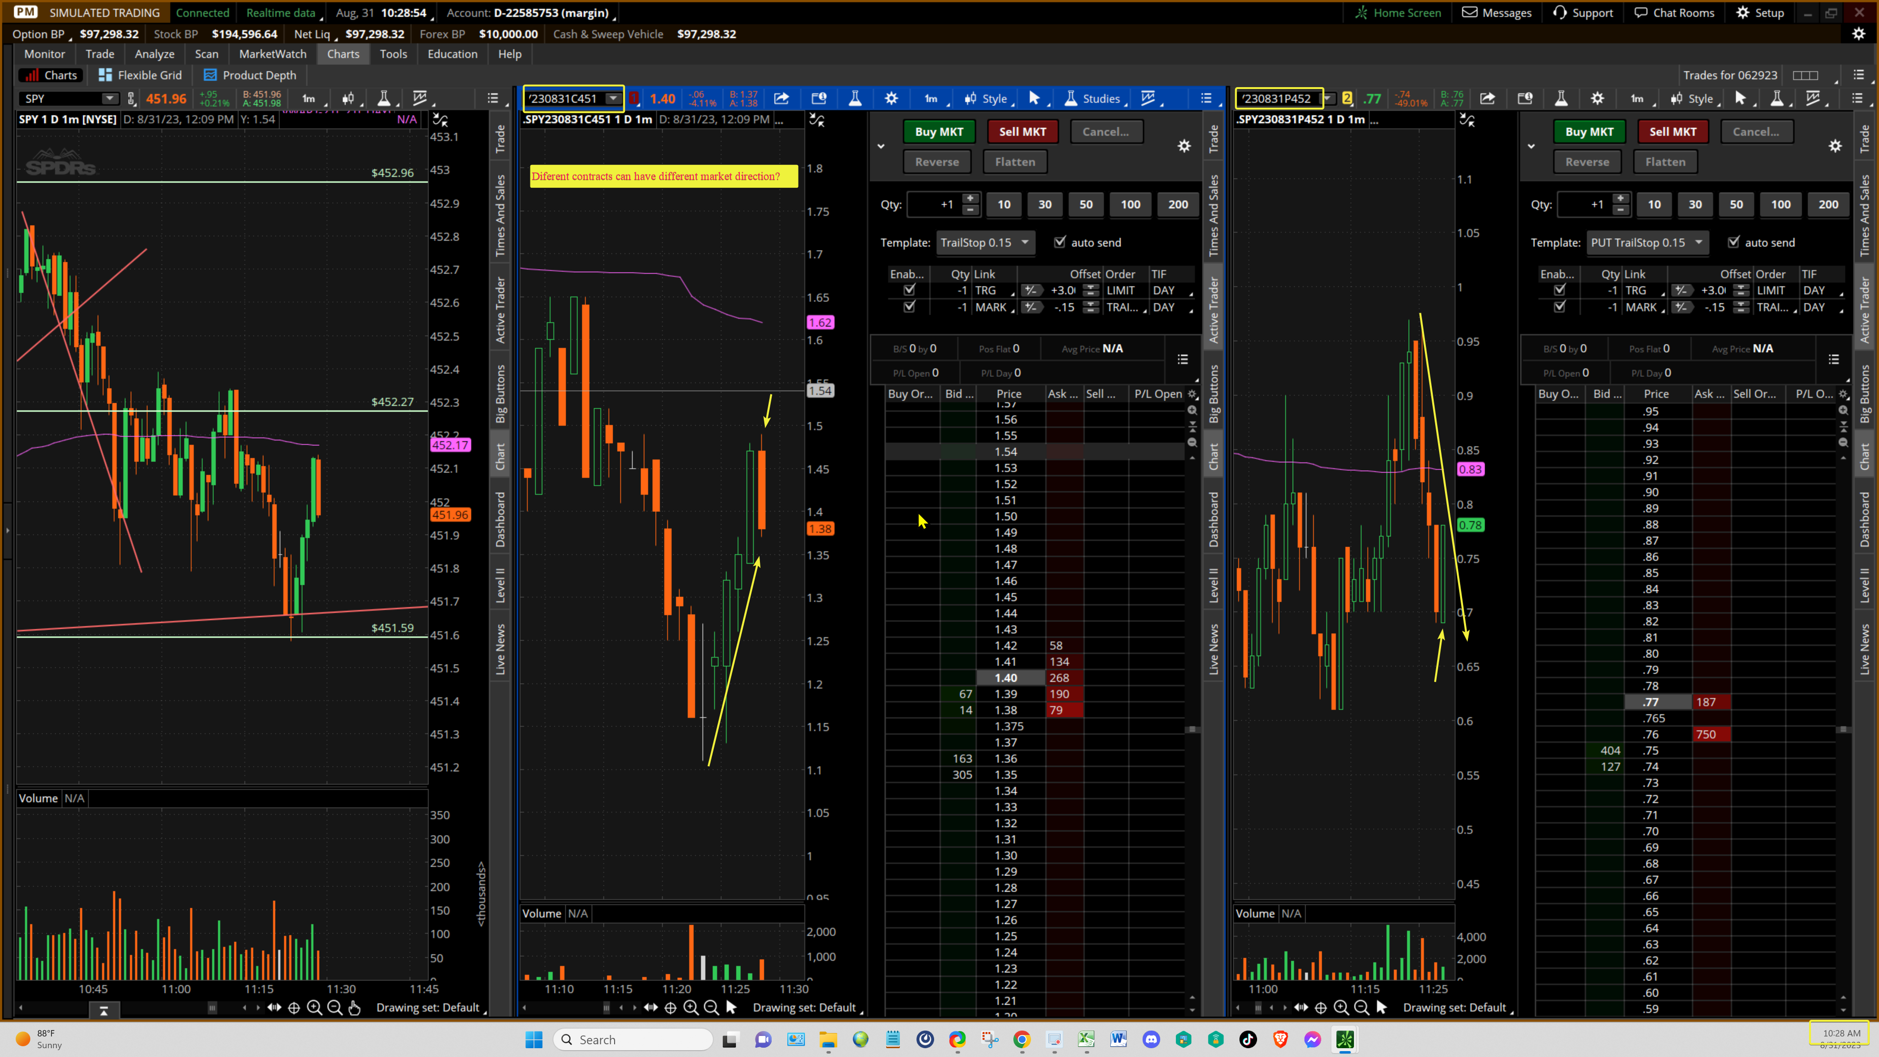The height and width of the screenshot is (1057, 1879).
Task: Disable the TRG order row in call Active Trader
Action: pos(909,290)
